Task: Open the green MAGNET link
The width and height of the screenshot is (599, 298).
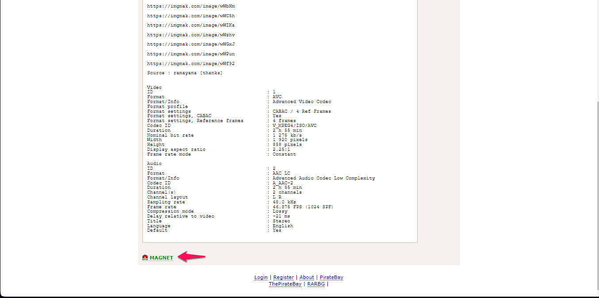Action: pos(161,258)
